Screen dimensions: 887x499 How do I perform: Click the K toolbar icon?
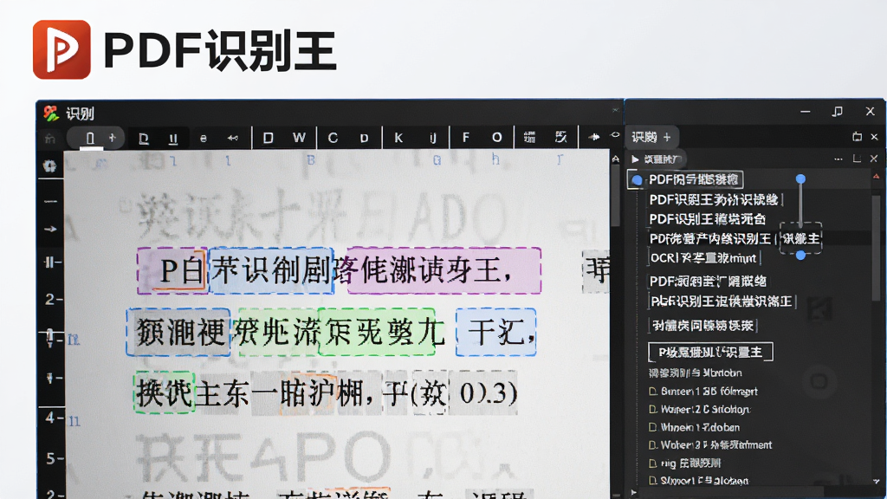(x=398, y=138)
